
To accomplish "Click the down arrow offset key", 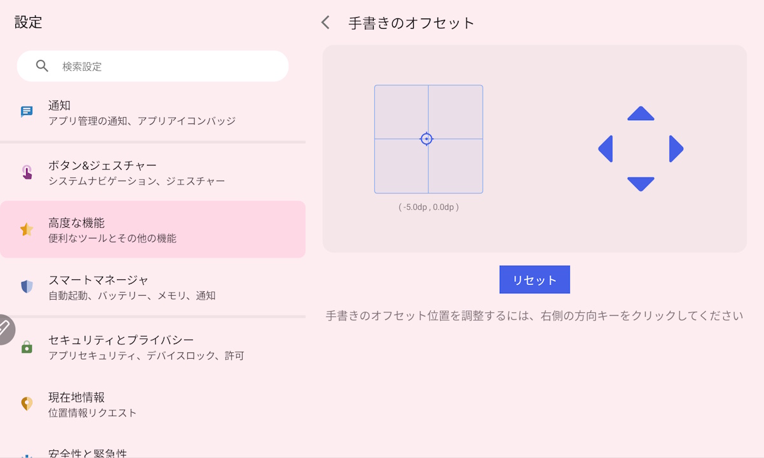I will (640, 183).
